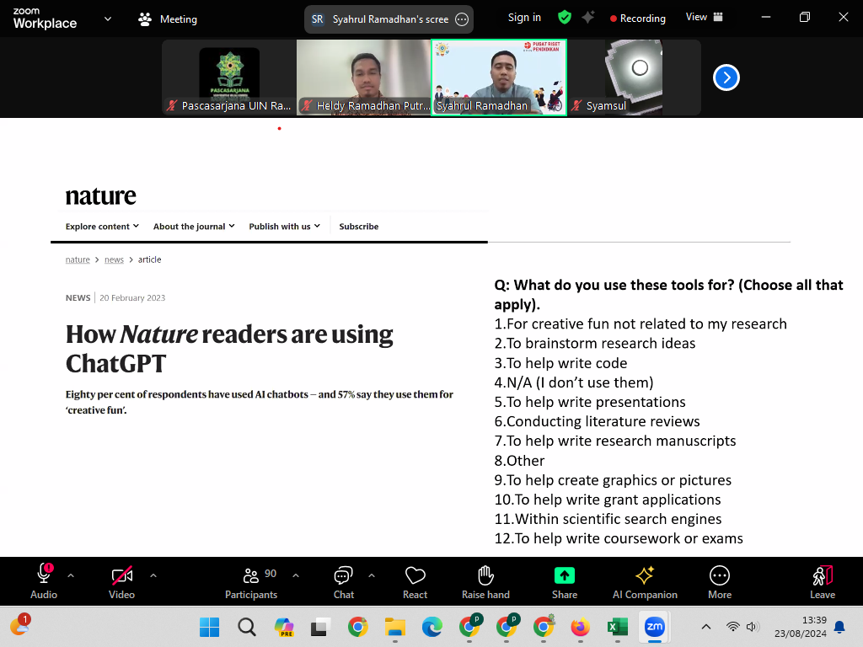Open video options caret next to Video
The image size is (863, 647).
pyautogui.click(x=153, y=575)
